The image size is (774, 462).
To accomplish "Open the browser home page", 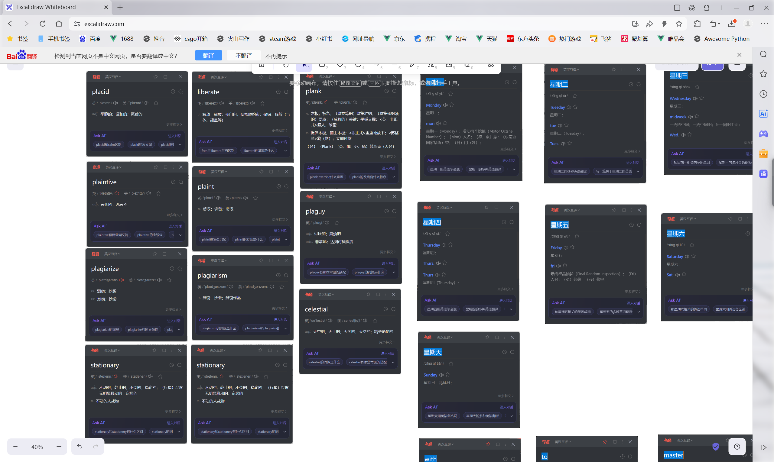I will pos(59,24).
